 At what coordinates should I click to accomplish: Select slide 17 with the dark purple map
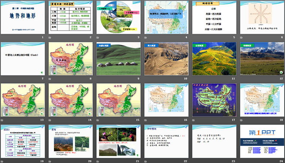(214, 100)
